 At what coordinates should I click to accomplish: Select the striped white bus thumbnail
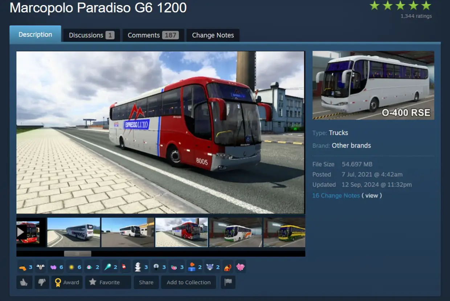coord(74,232)
